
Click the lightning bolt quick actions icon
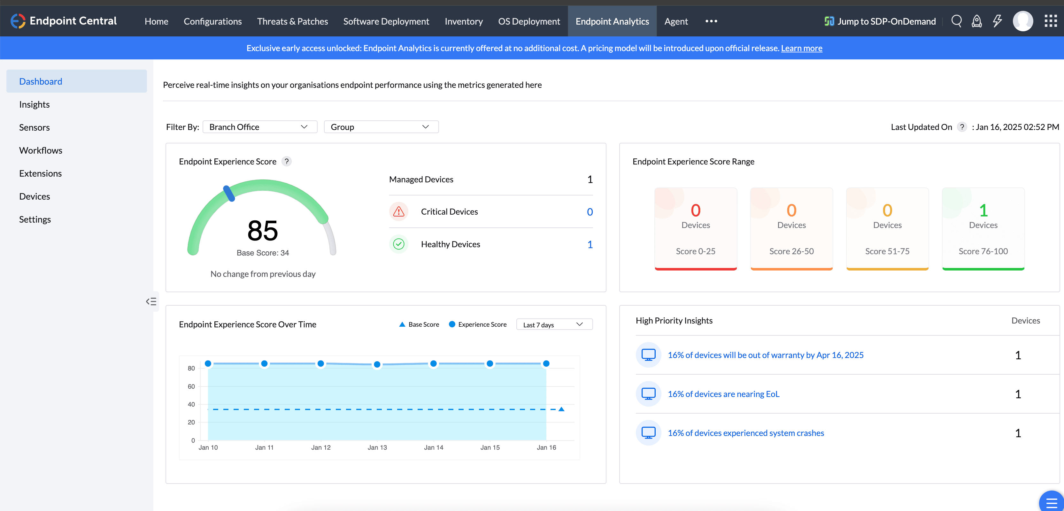pos(997,21)
